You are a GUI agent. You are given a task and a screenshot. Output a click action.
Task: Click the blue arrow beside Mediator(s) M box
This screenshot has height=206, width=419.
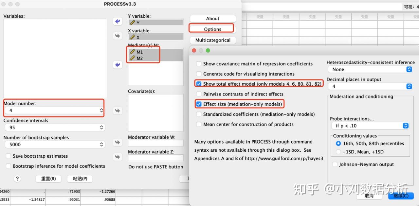click(117, 65)
